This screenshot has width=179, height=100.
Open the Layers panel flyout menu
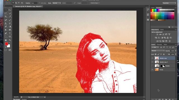pyautogui.click(x=176, y=44)
